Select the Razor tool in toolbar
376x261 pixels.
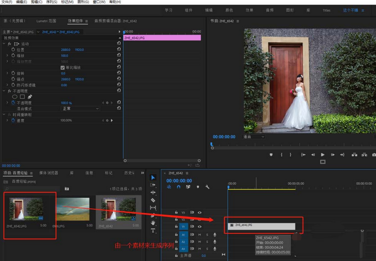(153, 200)
